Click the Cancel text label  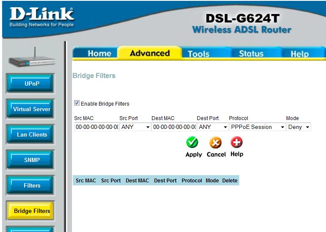tap(216, 154)
